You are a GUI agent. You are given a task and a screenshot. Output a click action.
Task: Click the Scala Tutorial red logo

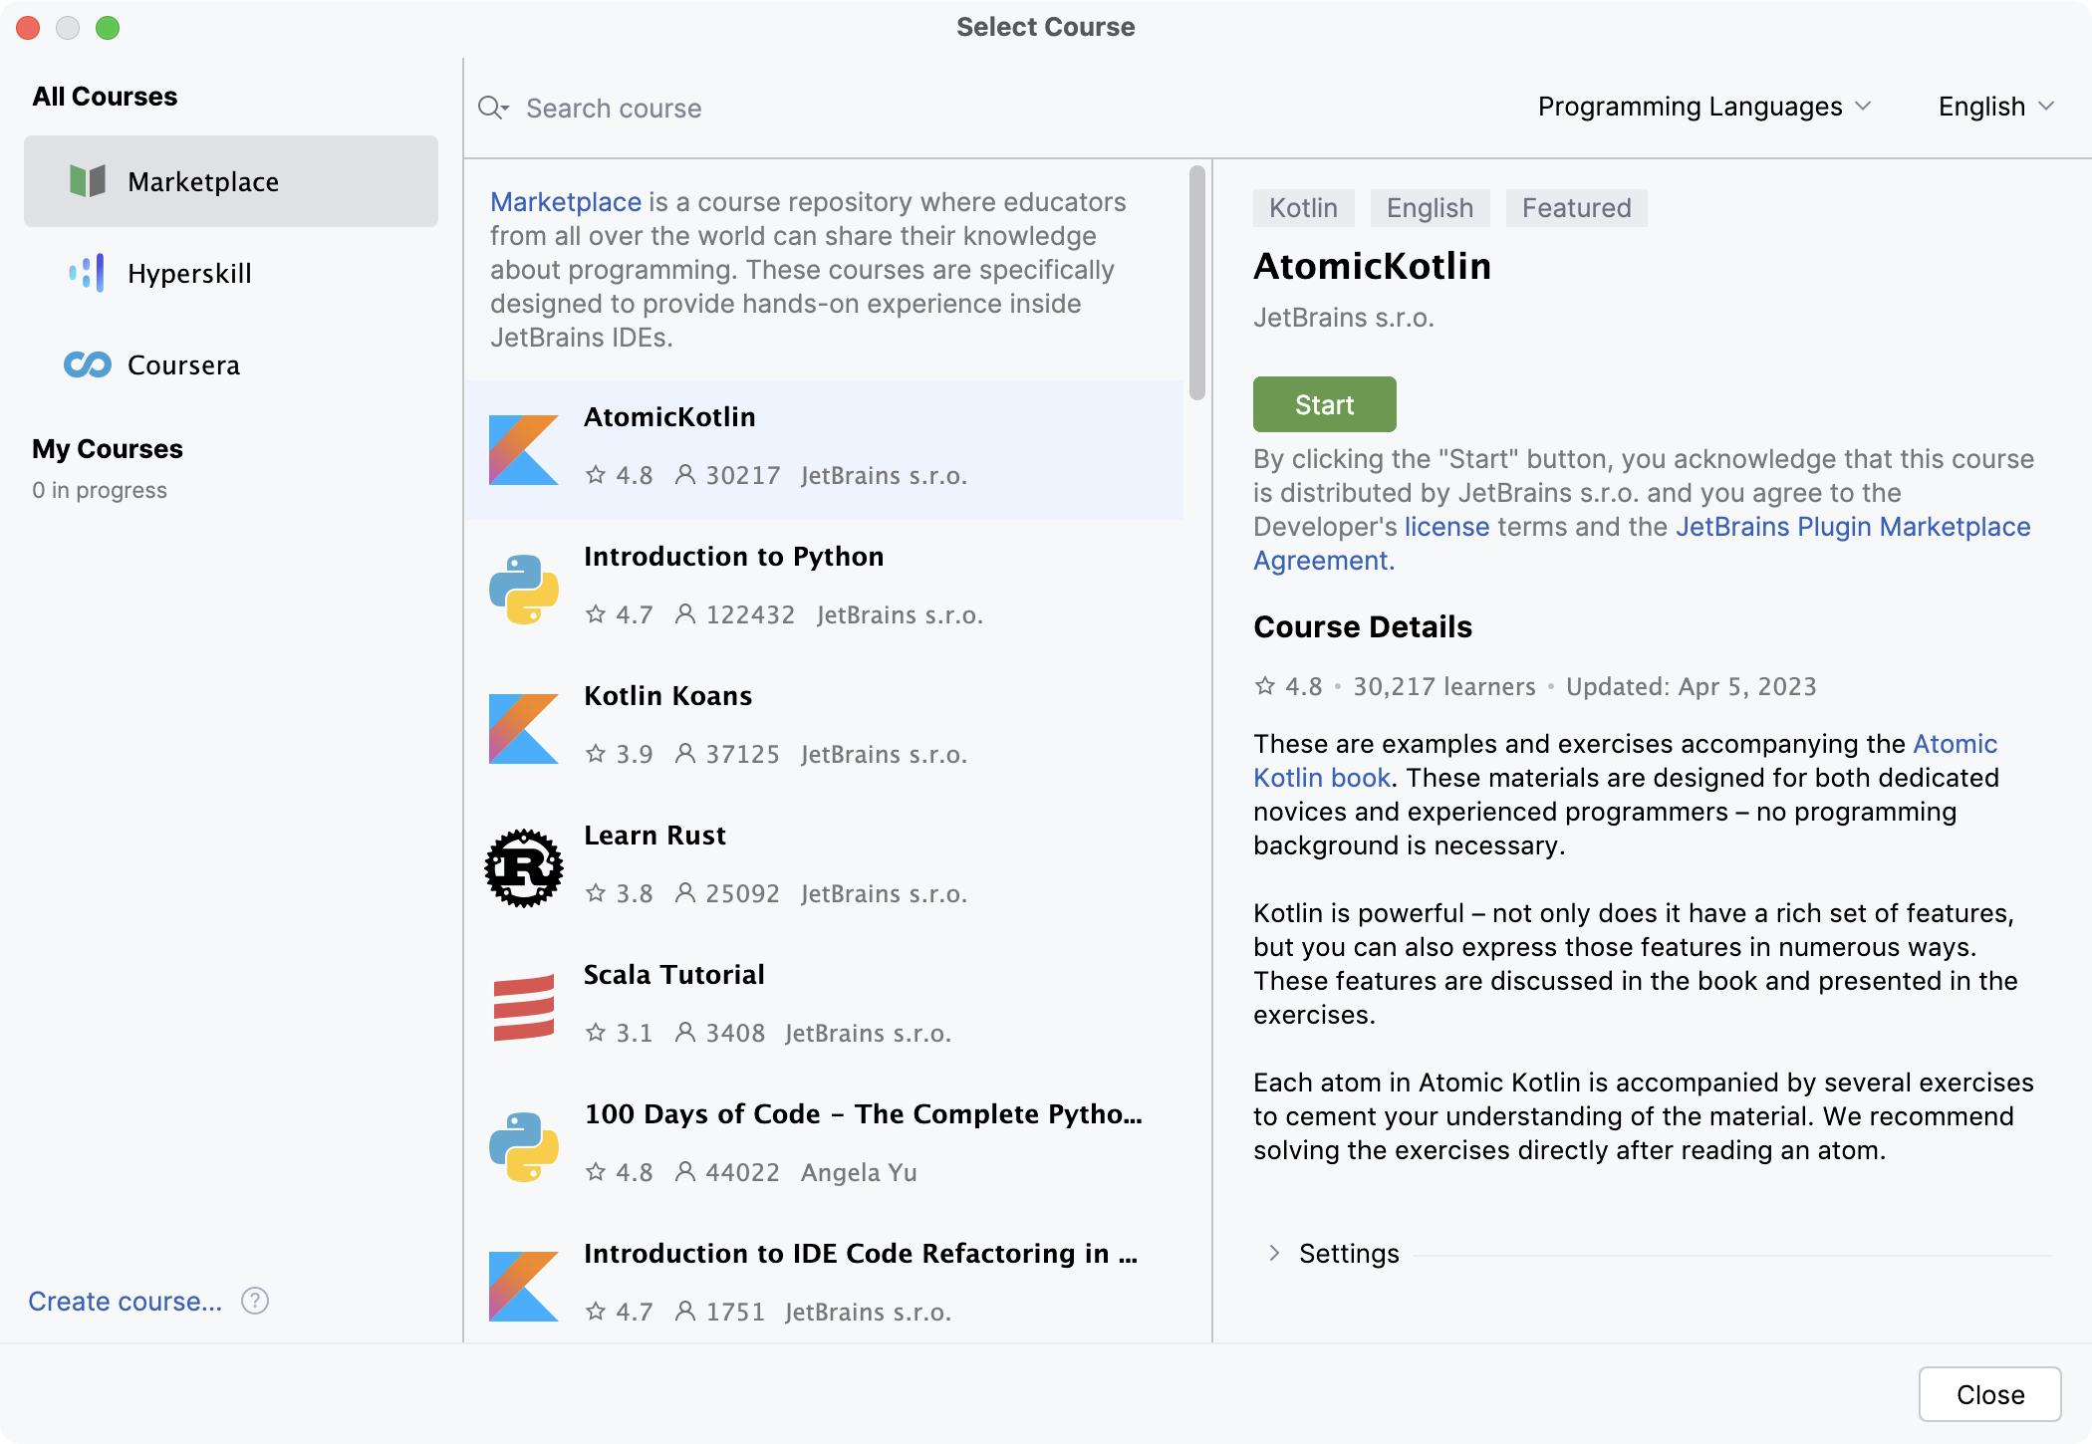[x=524, y=1007]
